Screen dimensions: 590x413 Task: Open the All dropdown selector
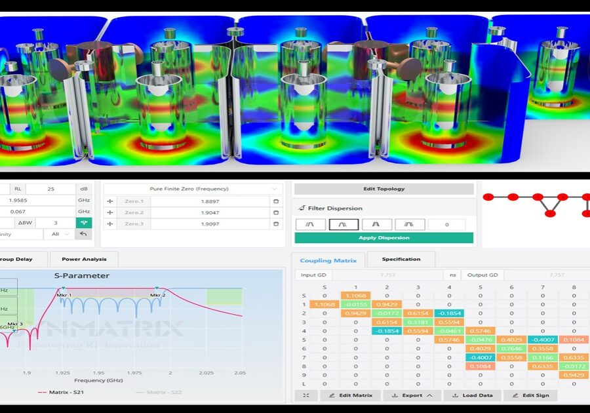pos(59,234)
